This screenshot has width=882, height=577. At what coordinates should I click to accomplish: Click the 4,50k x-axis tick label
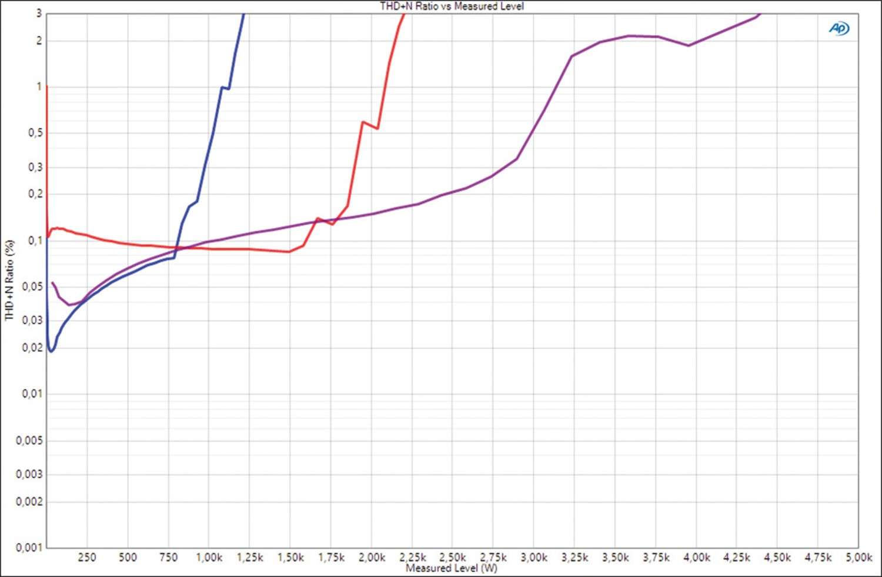click(x=777, y=557)
